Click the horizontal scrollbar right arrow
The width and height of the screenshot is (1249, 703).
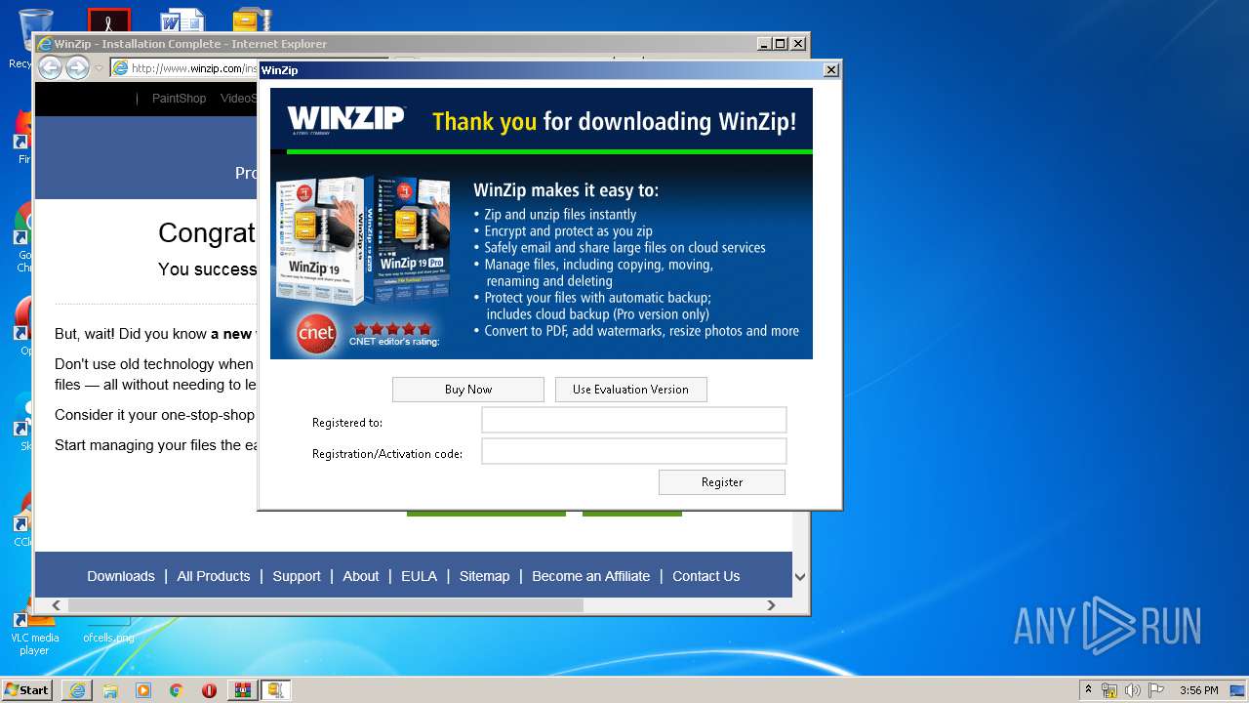pyautogui.click(x=771, y=605)
